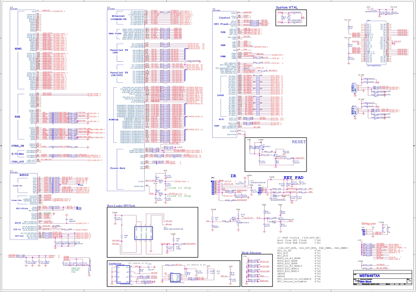The image size is (419, 296).
Task: Select the Mode Selection box title
Action: point(252,254)
